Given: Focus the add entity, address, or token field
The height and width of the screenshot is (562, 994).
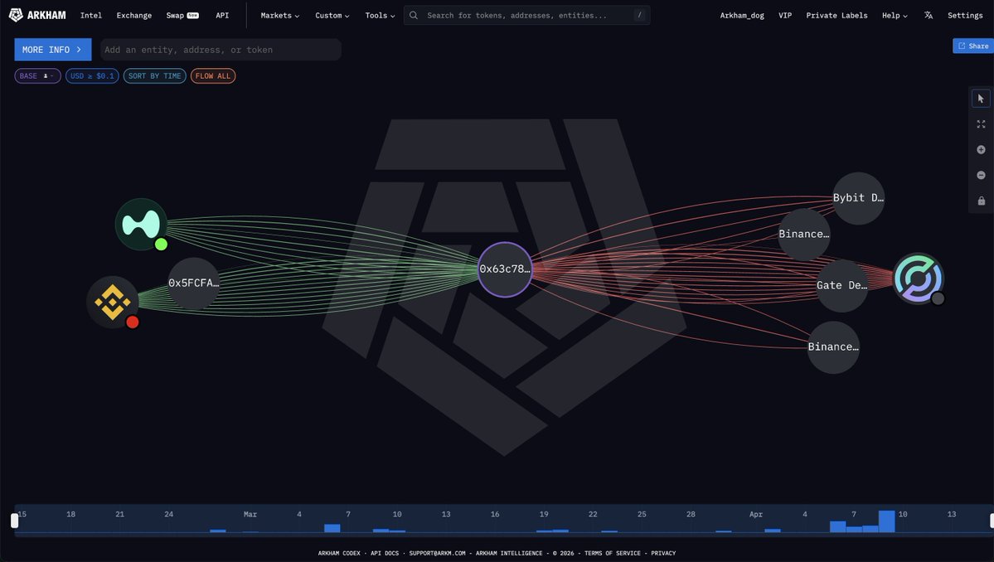Looking at the screenshot, I should coord(221,50).
